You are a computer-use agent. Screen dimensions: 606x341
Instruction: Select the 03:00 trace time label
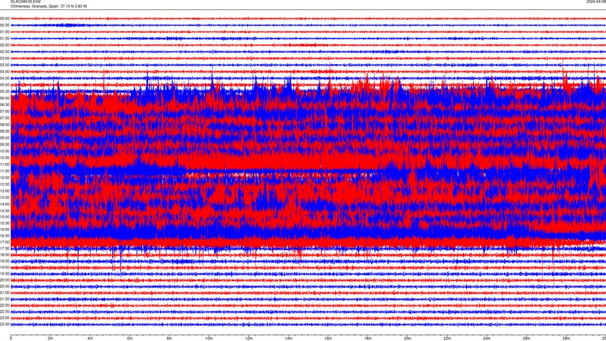point(4,58)
